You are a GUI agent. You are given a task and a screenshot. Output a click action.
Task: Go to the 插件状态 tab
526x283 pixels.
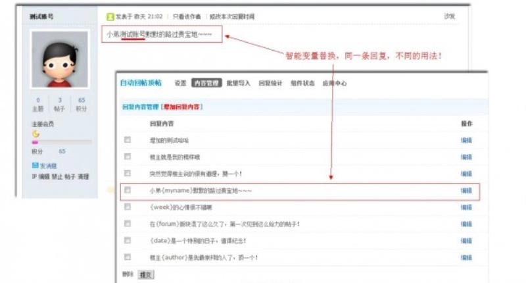(302, 83)
